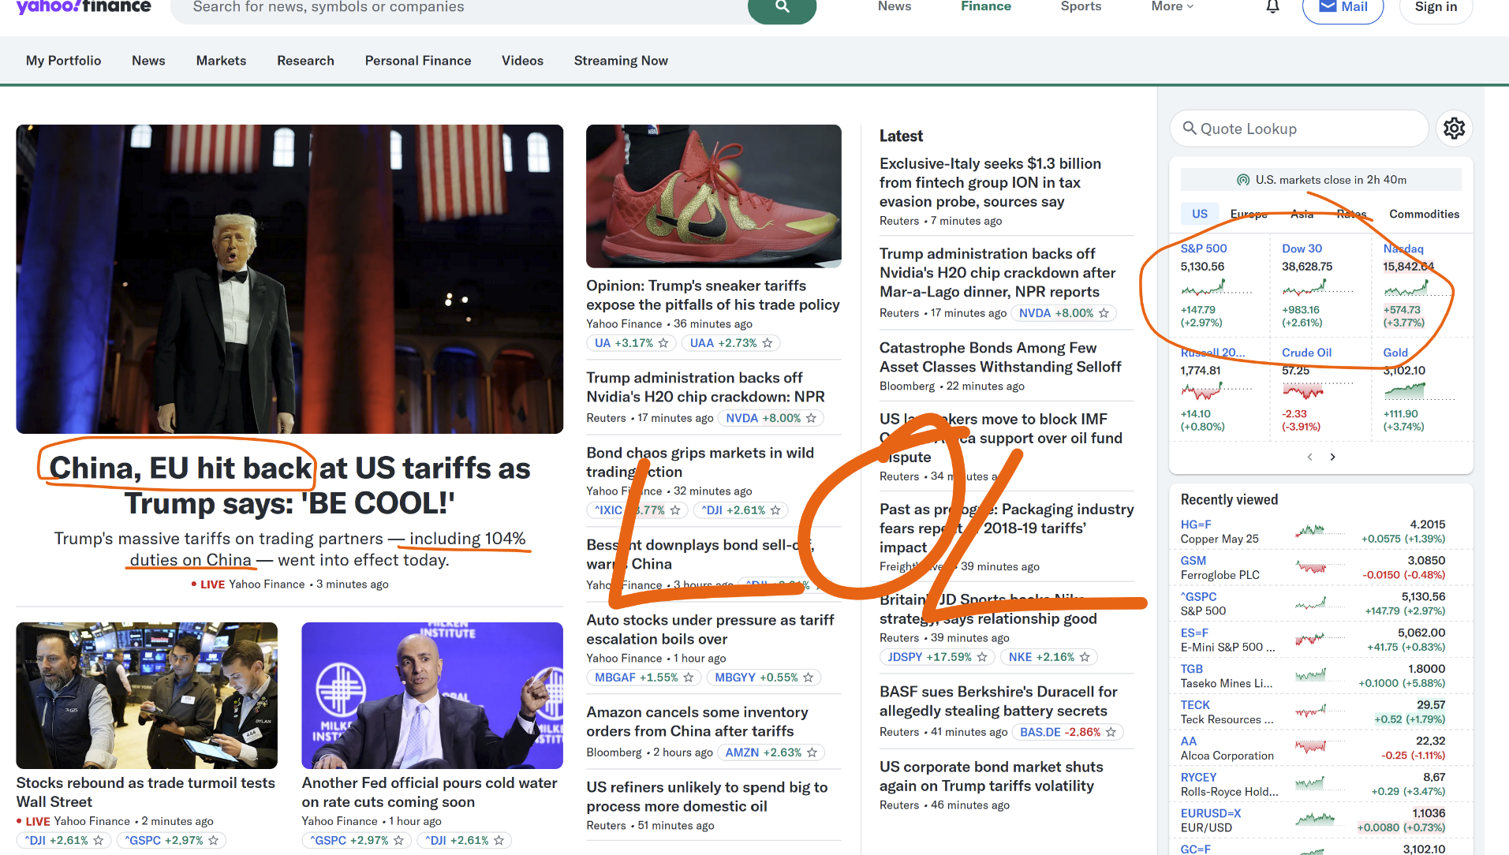Open EURUSD=X recently viewed row
1509x855 pixels.
pos(1313,820)
